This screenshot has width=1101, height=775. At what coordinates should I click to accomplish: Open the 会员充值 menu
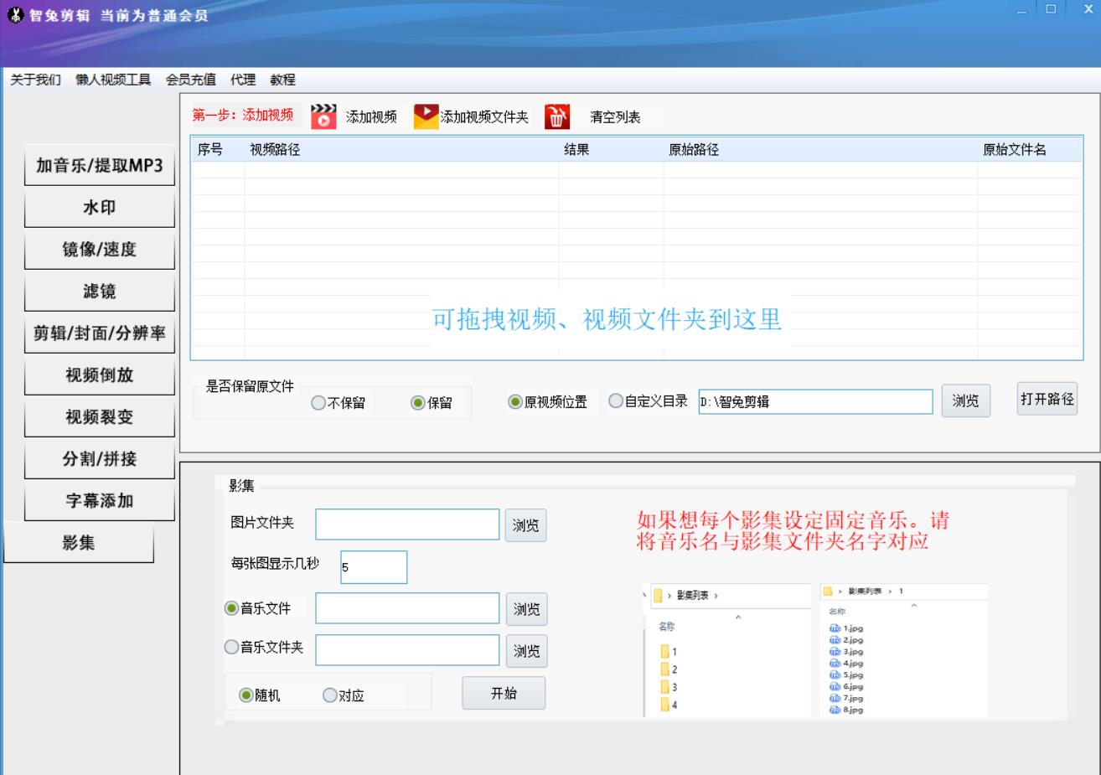pos(190,80)
